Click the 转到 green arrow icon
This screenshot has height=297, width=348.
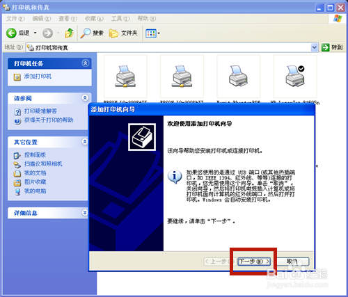(x=326, y=47)
